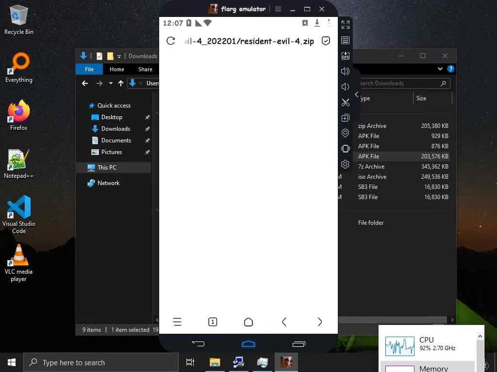The width and height of the screenshot is (497, 372).
Task: Open the Everything desktop shortcut
Action: [19, 68]
